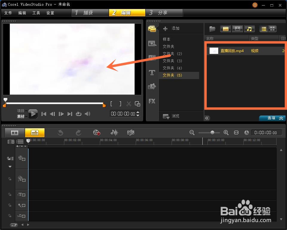The image size is (287, 230).
Task: Select the 样本 library folder
Action: 167,39
